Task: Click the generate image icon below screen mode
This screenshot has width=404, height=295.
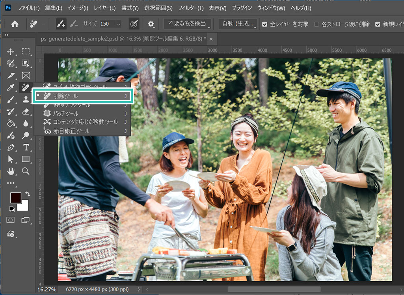Action: 11,234
